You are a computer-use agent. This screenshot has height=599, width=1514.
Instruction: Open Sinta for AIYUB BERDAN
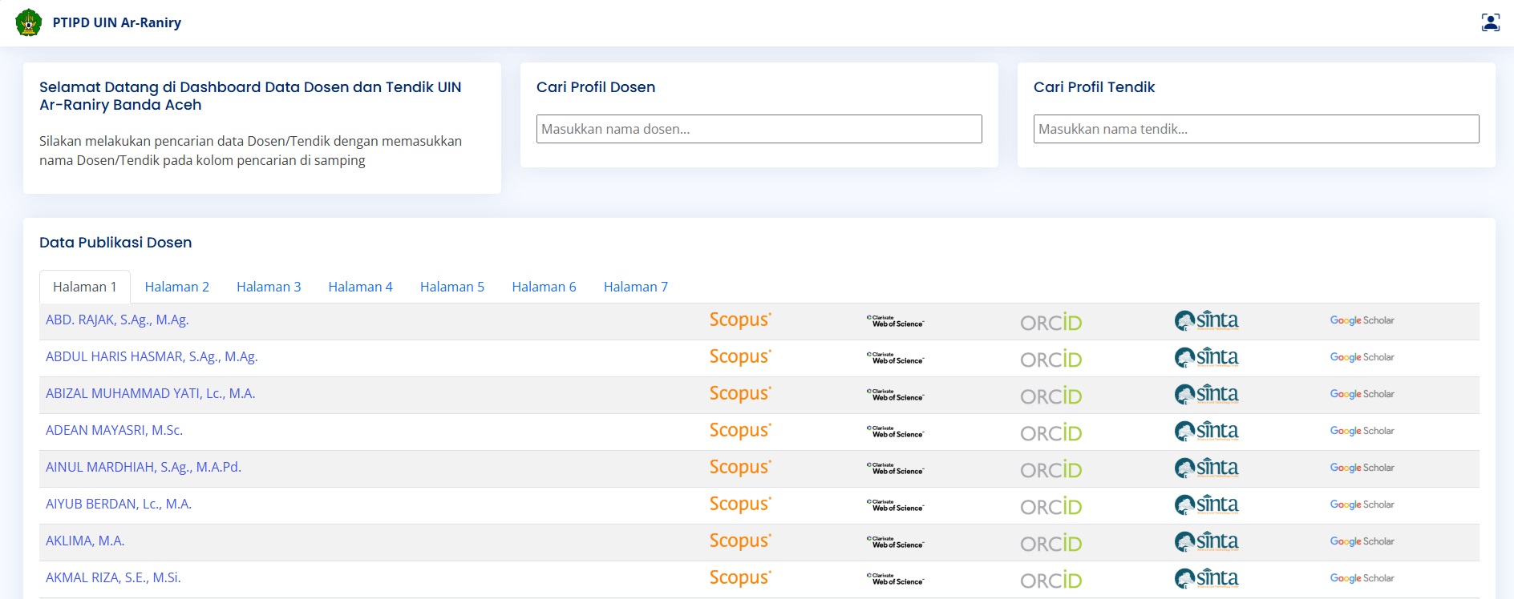pos(1207,505)
